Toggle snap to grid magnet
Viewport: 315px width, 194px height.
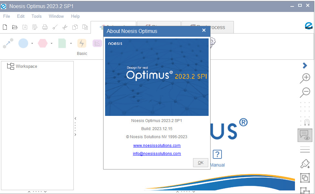point(307,122)
